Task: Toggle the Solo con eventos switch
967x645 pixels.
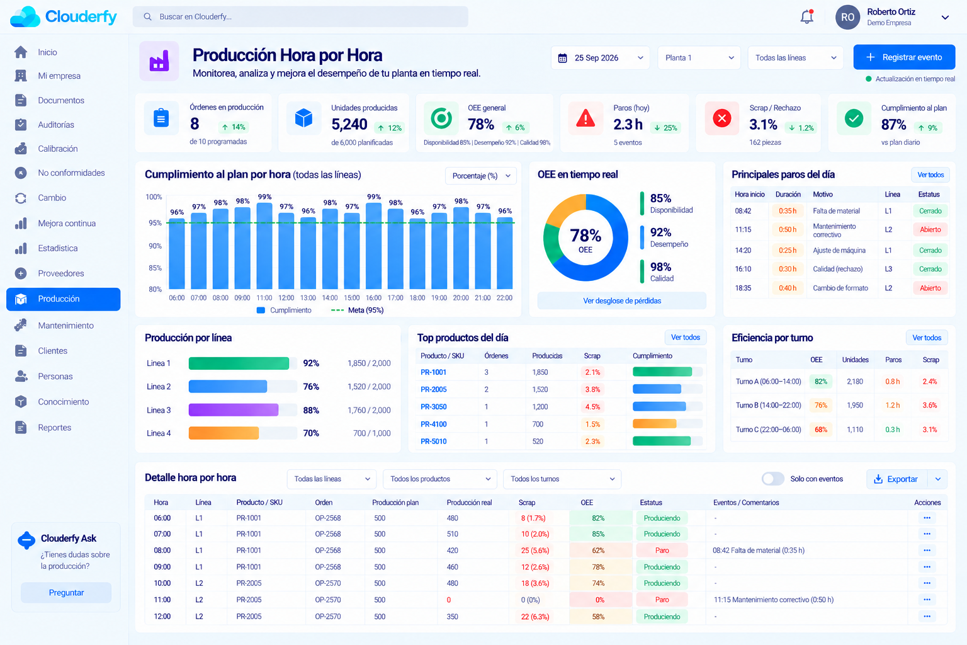Action: (772, 479)
